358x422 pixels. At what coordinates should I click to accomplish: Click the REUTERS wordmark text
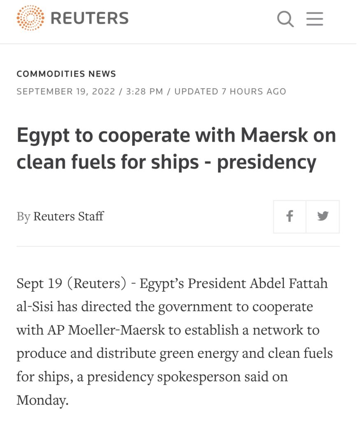[90, 18]
